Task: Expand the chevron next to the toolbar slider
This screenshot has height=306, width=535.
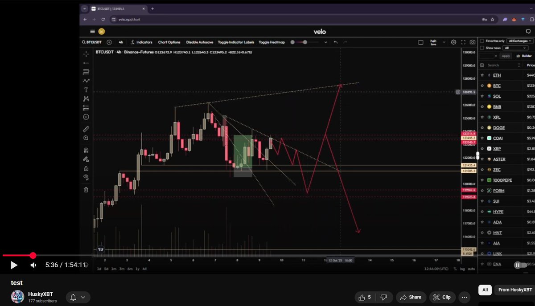Action: point(325,42)
